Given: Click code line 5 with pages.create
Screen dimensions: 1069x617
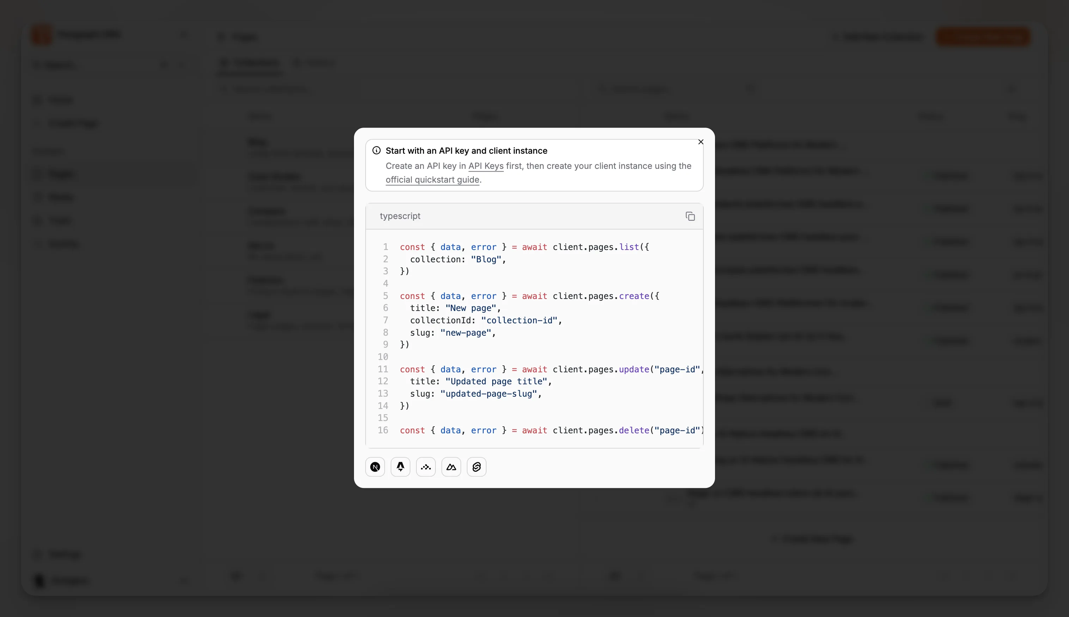Looking at the screenshot, I should [x=530, y=296].
